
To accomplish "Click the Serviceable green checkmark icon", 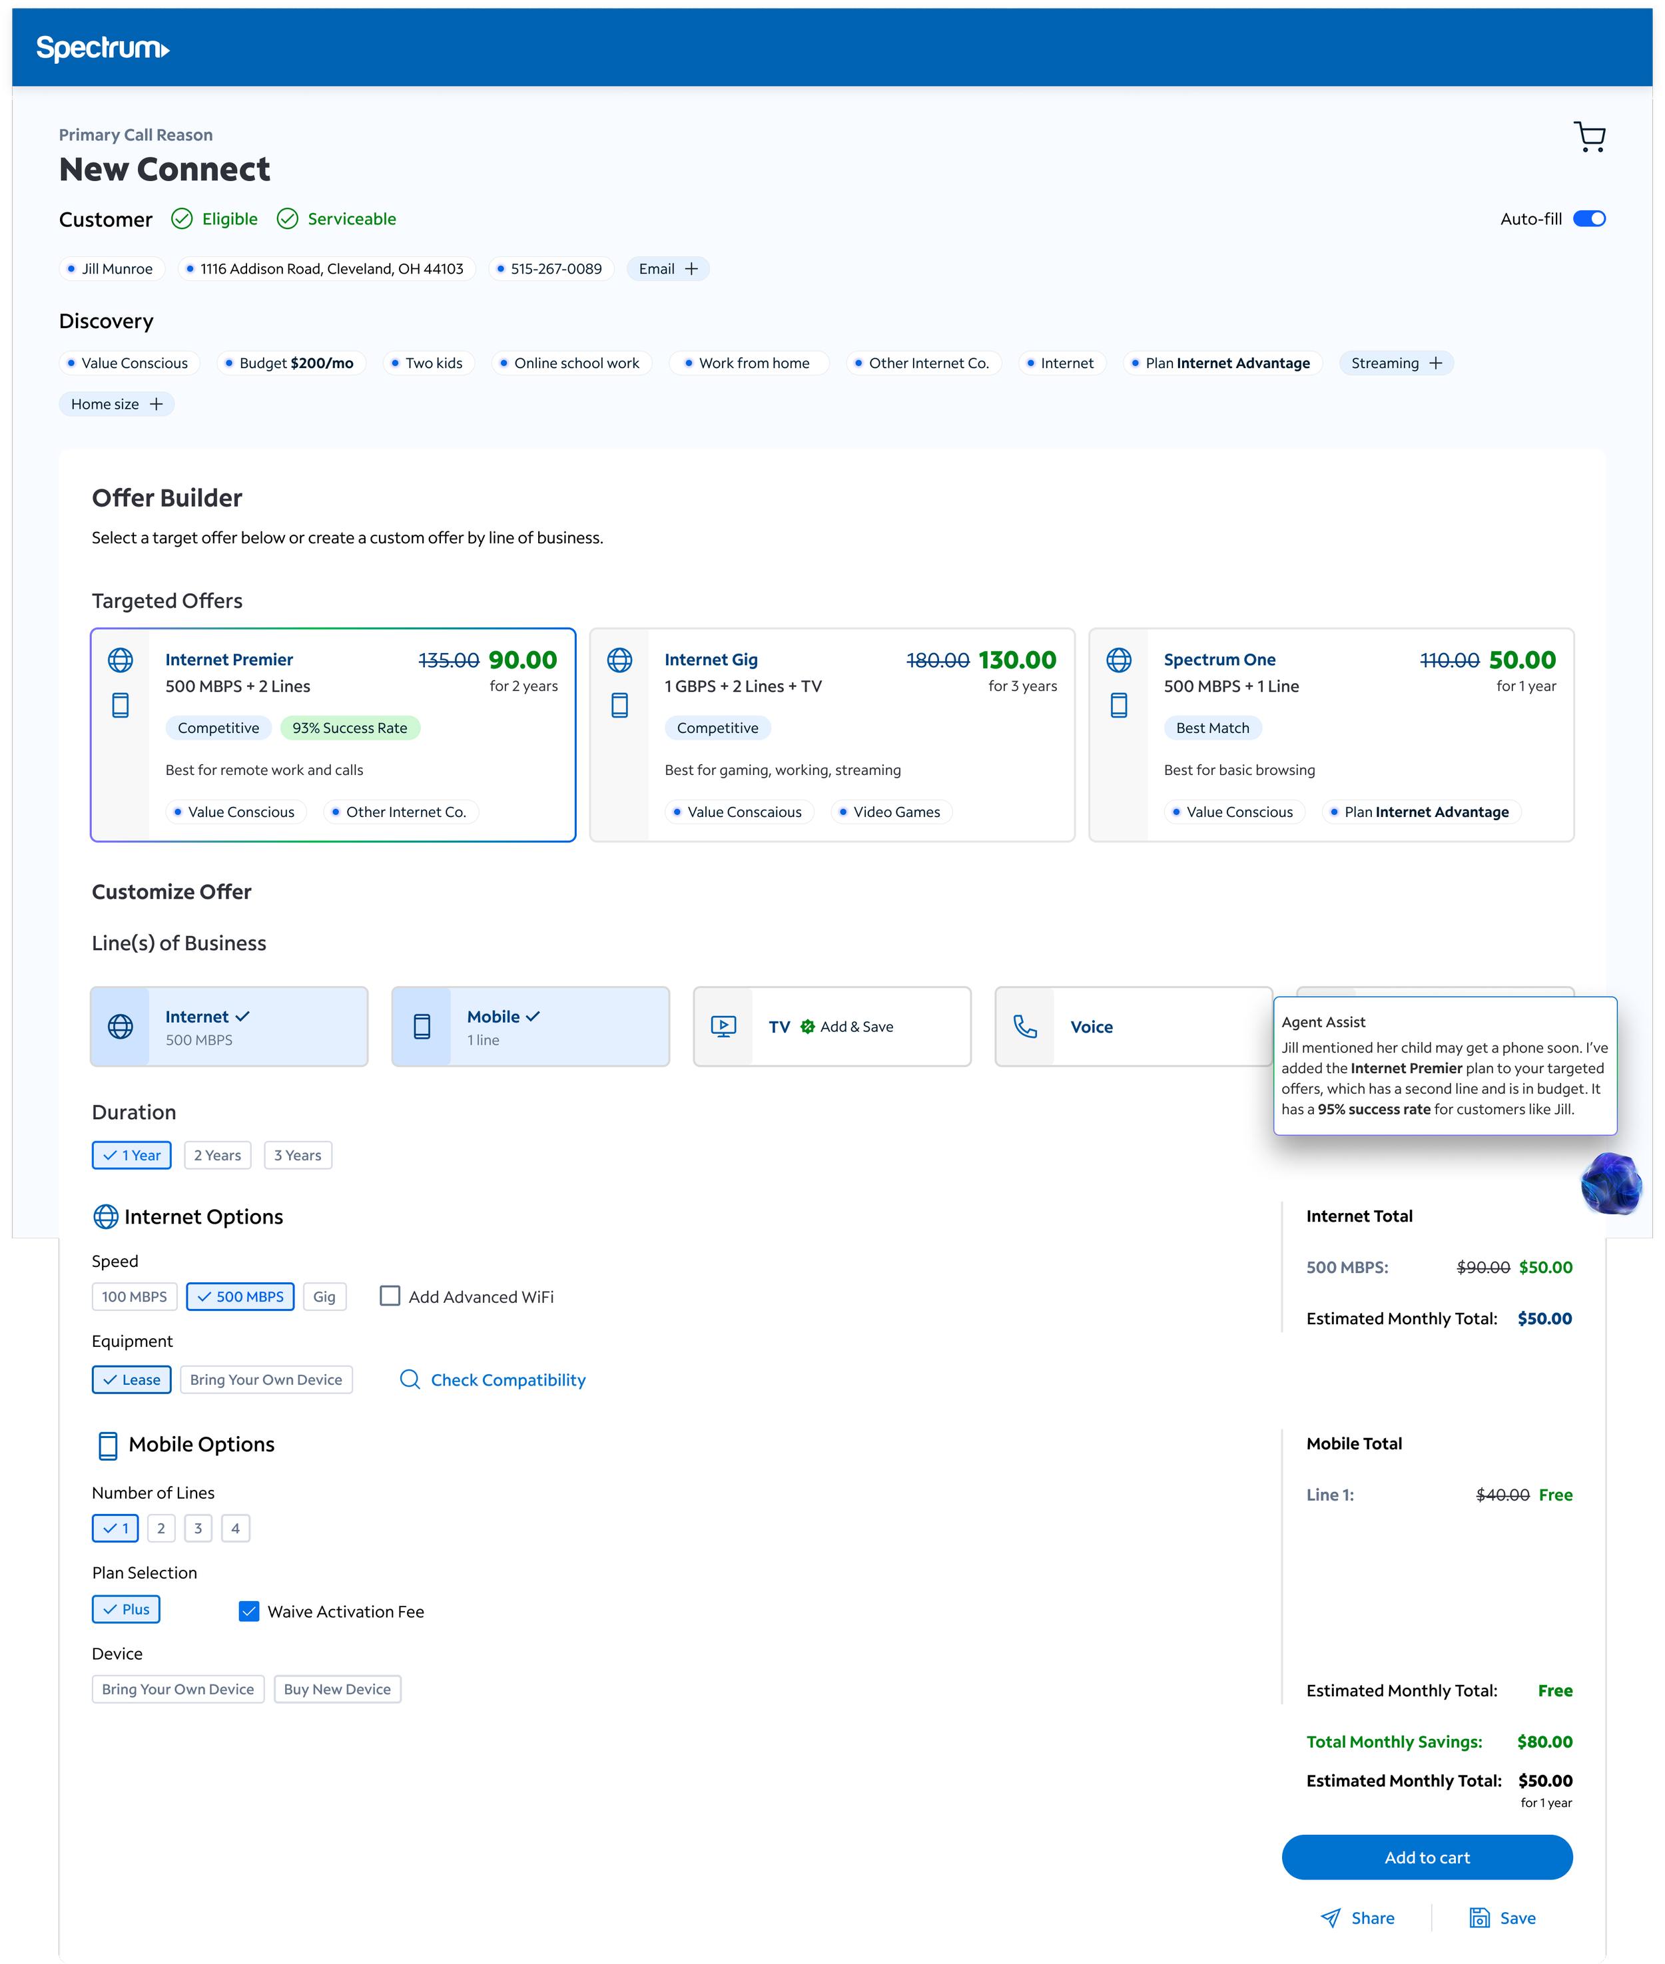I will click(x=288, y=219).
